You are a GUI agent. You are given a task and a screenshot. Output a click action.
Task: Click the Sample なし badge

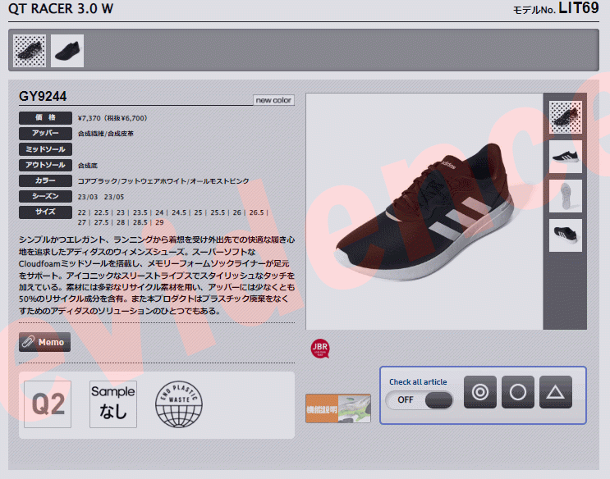[x=113, y=404]
